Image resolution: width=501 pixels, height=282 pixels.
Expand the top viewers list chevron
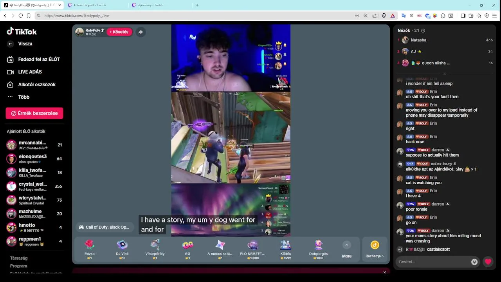(x=444, y=74)
